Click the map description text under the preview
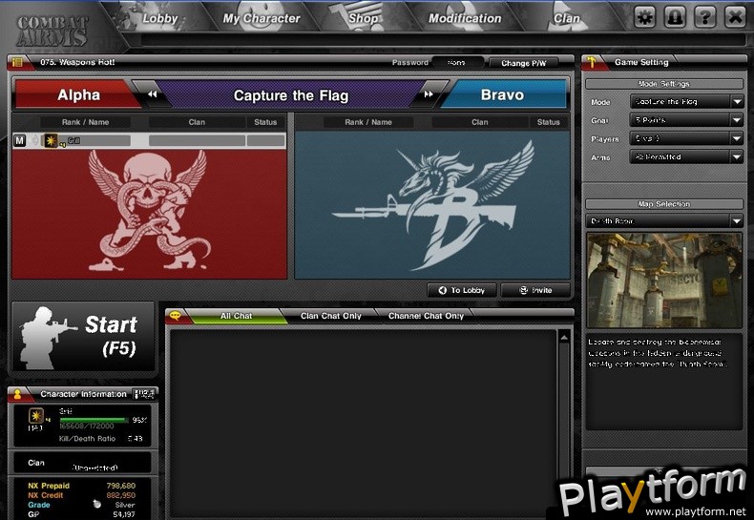 (x=657, y=353)
